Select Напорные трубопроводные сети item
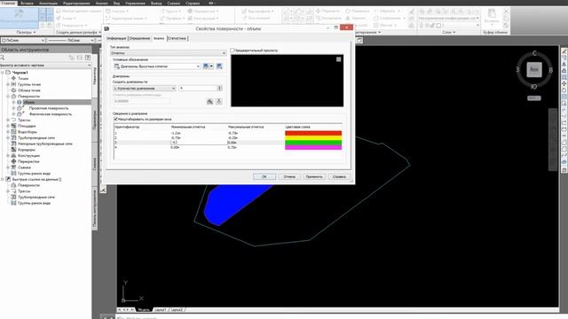This screenshot has width=568, height=319. coord(45,144)
